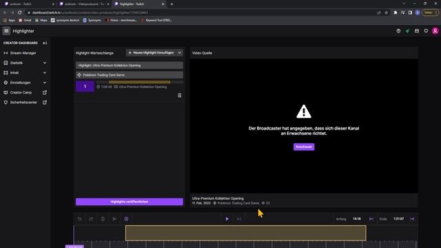Click the play-selection bracket icon
Viewport: 441px width, 248px height.
tap(239, 219)
